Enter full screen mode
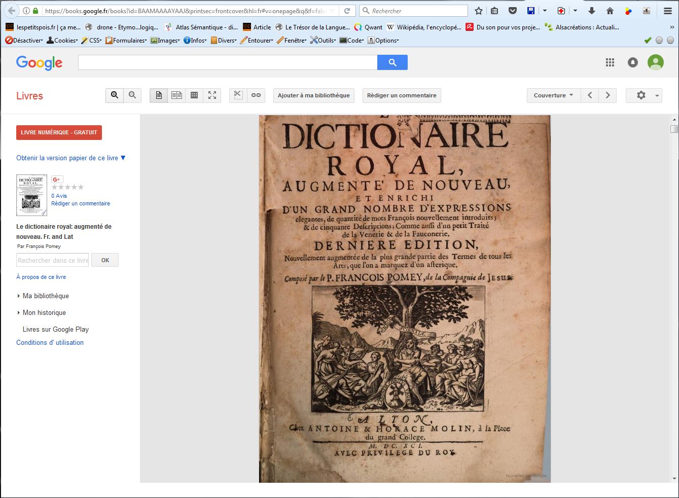679x498 pixels. click(212, 95)
